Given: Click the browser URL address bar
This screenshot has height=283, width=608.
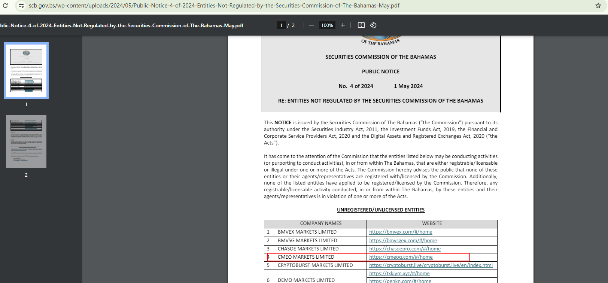Looking at the screenshot, I should point(213,6).
